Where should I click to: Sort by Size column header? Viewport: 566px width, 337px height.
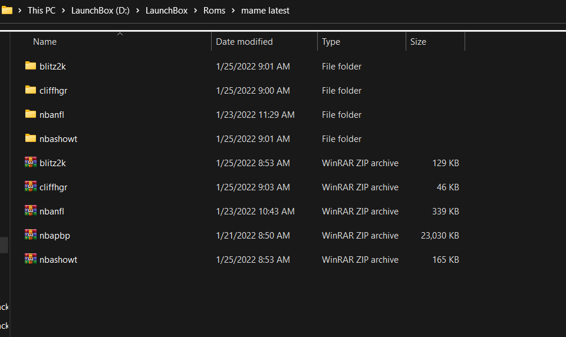coord(418,42)
